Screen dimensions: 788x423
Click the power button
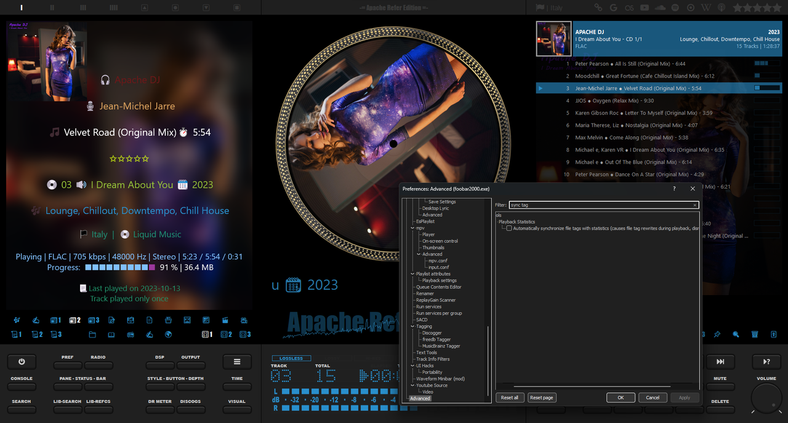click(22, 362)
